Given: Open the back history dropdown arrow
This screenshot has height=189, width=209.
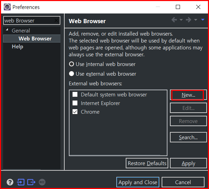Looking at the screenshot, I should [181, 20].
